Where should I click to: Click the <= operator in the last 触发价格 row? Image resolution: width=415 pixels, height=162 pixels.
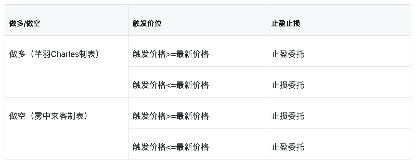click(171, 147)
